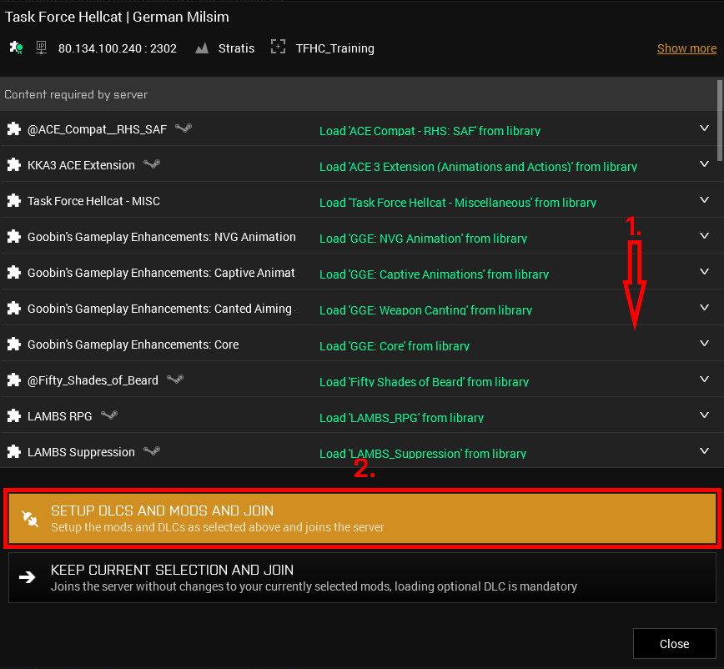
Task: Click puzzle icon beside @ACE_Compat__RHS_SAF
Action: coord(14,128)
